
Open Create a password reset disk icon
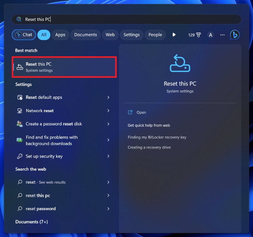pos(20,124)
